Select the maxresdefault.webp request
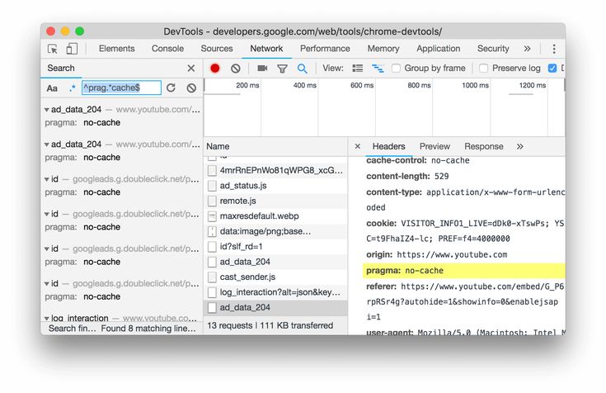Viewport: 606px width, 393px height. click(x=276, y=216)
